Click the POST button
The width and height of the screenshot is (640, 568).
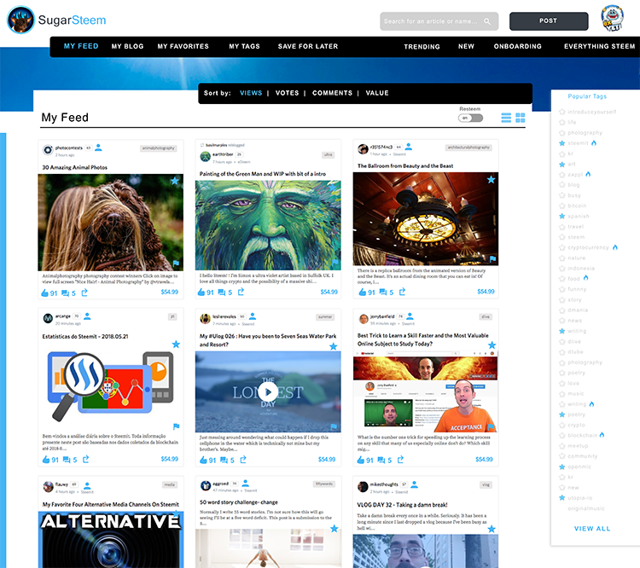coord(549,20)
